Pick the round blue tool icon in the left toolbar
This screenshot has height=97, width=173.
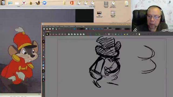coord(43,65)
